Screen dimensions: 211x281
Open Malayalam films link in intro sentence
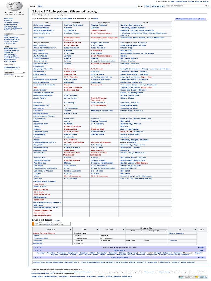click(64, 19)
